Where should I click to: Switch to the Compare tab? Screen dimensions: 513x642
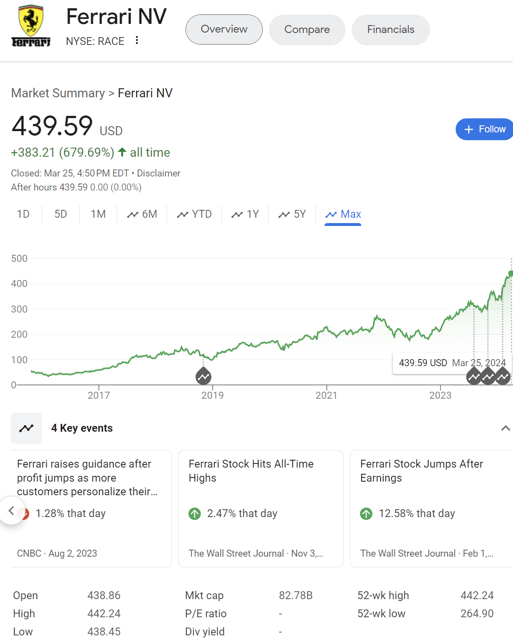pyautogui.click(x=307, y=30)
